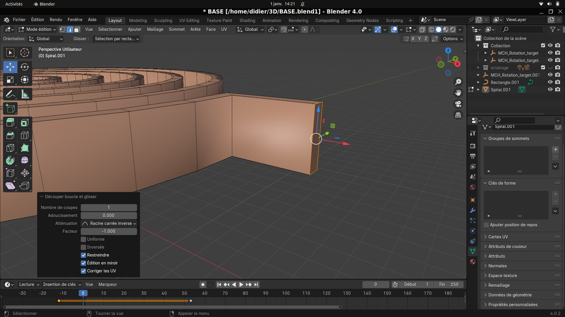This screenshot has width=565, height=317.
Task: Open the Atténuation dropdown
Action: (x=109, y=224)
